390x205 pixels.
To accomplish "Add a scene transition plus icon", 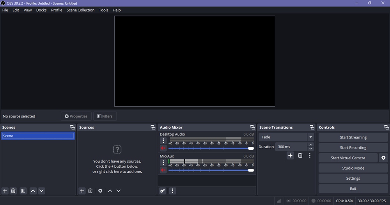I will coord(290,156).
